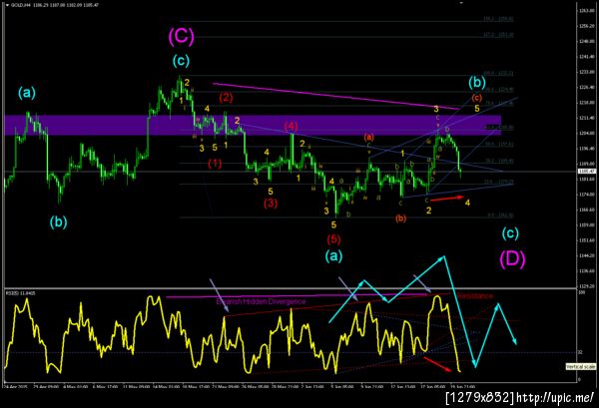Select the orange (a) sub-wave label
Screen dimensions: 599x408
tap(368, 137)
